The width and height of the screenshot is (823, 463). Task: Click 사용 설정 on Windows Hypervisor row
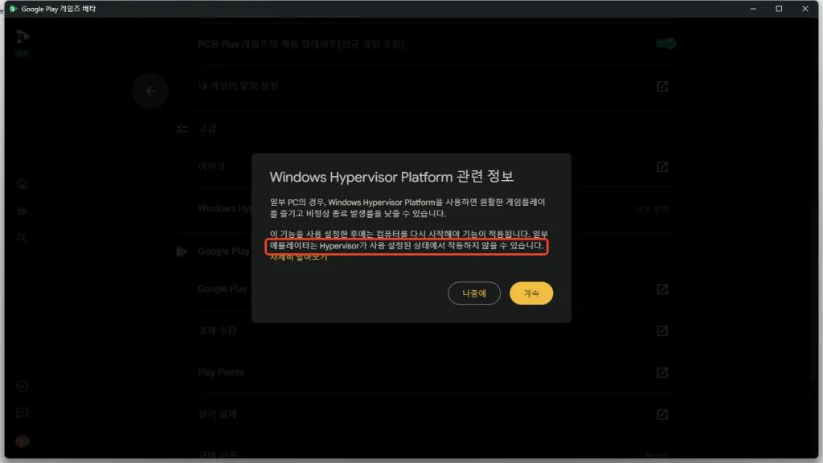pos(652,209)
